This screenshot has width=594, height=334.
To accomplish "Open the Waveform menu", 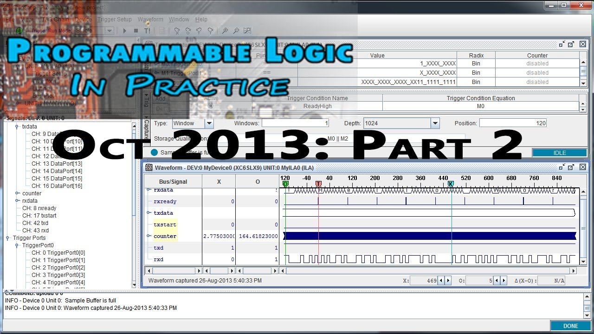I will (150, 19).
